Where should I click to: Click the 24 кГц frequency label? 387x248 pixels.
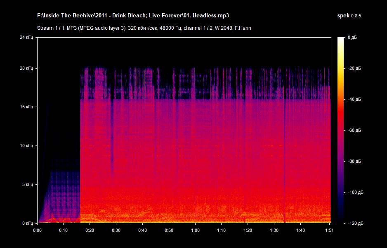(x=26, y=37)
